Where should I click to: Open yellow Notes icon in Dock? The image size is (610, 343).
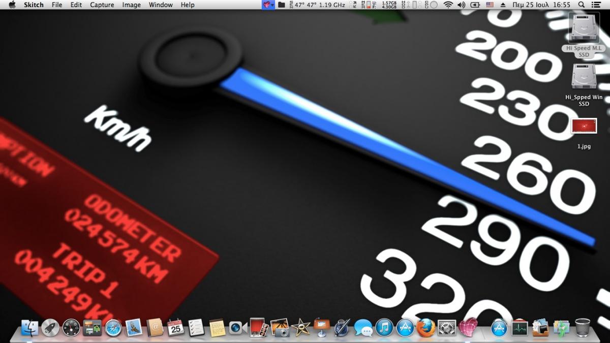coord(217,328)
